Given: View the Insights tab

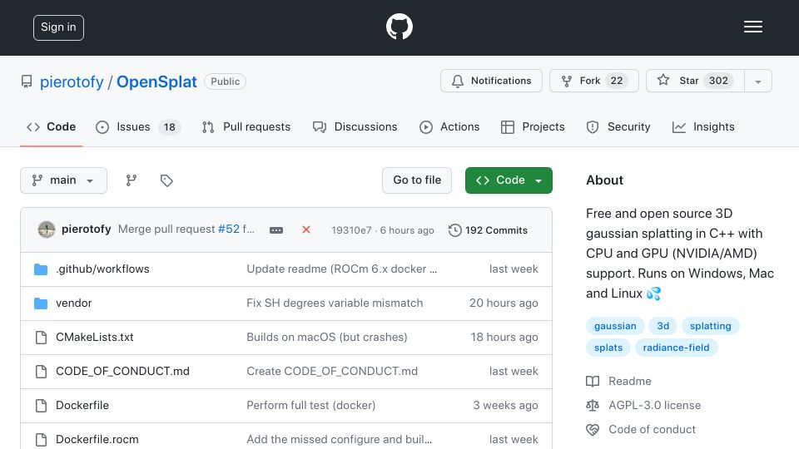Looking at the screenshot, I should [703, 126].
